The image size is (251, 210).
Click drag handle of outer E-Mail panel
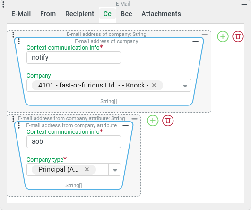click(x=3, y=4)
